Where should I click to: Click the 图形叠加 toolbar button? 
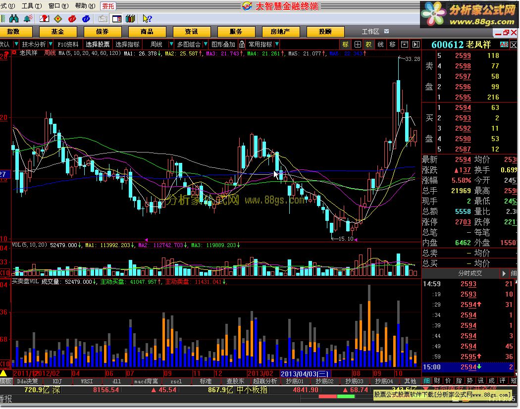[x=223, y=44]
